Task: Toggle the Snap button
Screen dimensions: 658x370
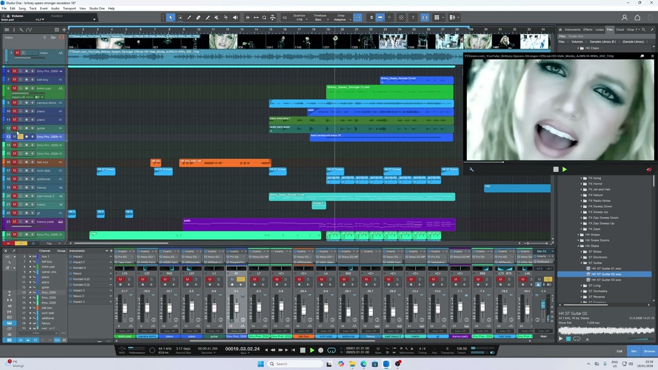Action: coord(358,17)
